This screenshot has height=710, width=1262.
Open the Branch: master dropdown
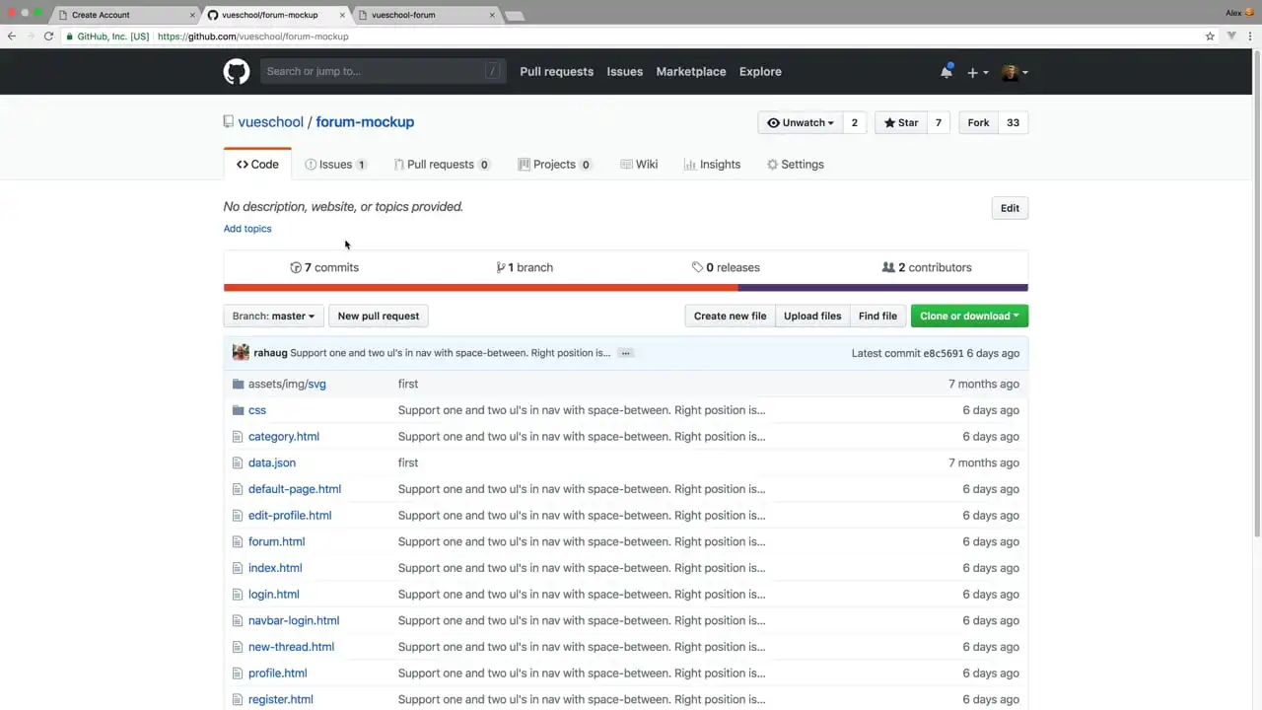point(274,317)
